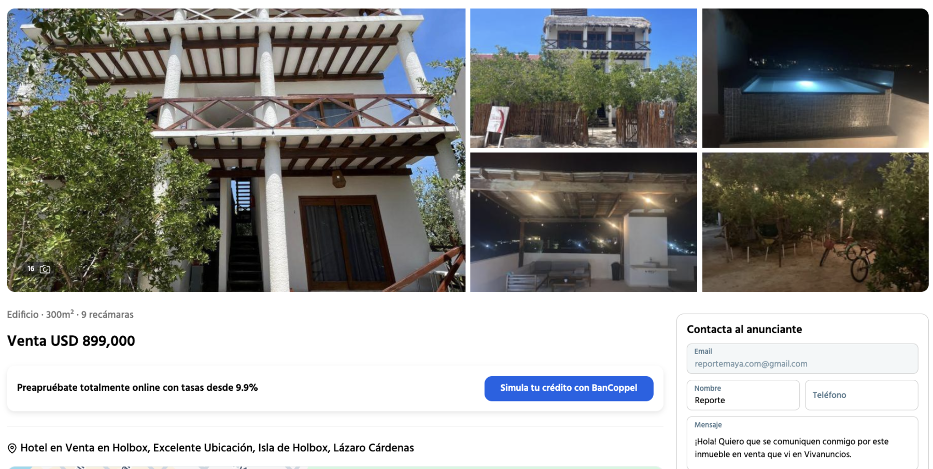Open the main building facade photo

236,150
